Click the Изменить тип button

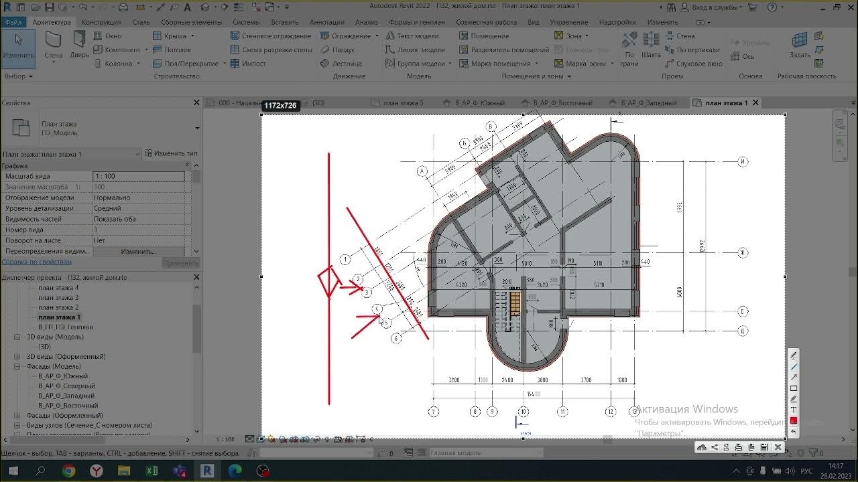172,153
